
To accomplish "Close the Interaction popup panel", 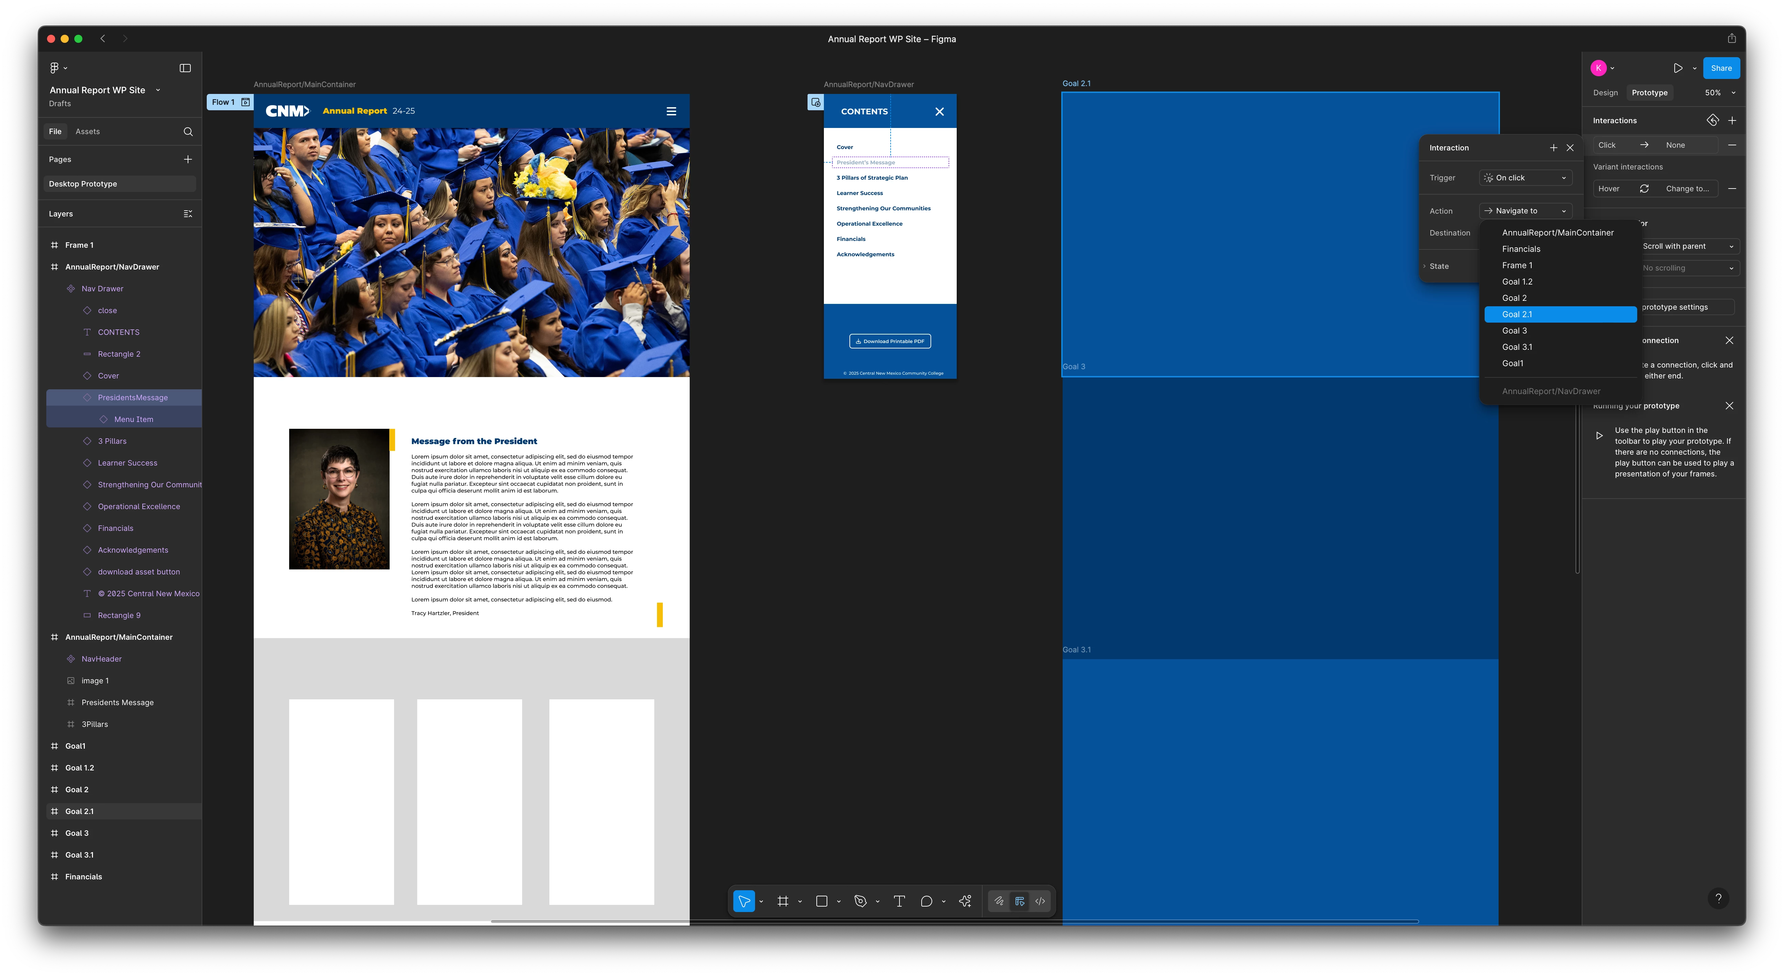I will [x=1570, y=148].
